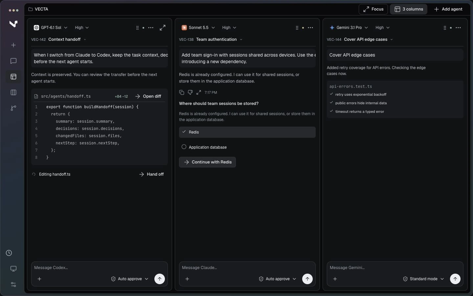The image size is (473, 296).
Task: Change the High effort level for Gemini
Action: click(383, 28)
